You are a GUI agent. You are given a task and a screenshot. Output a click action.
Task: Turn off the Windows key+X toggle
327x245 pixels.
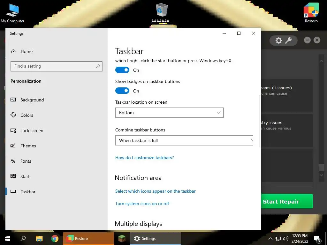(122, 70)
